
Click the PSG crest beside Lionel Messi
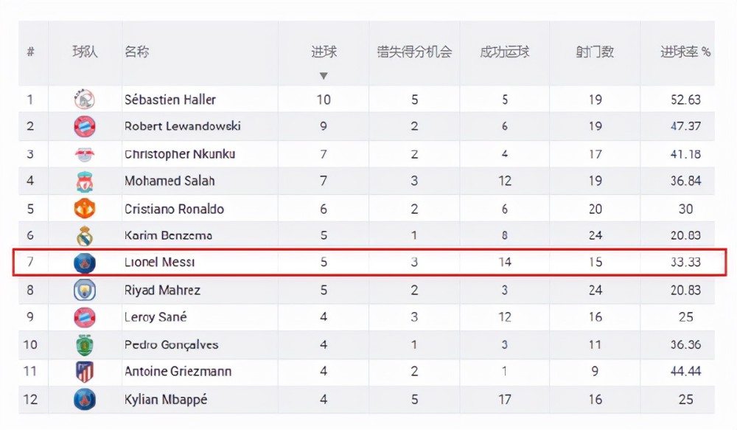tap(85, 263)
